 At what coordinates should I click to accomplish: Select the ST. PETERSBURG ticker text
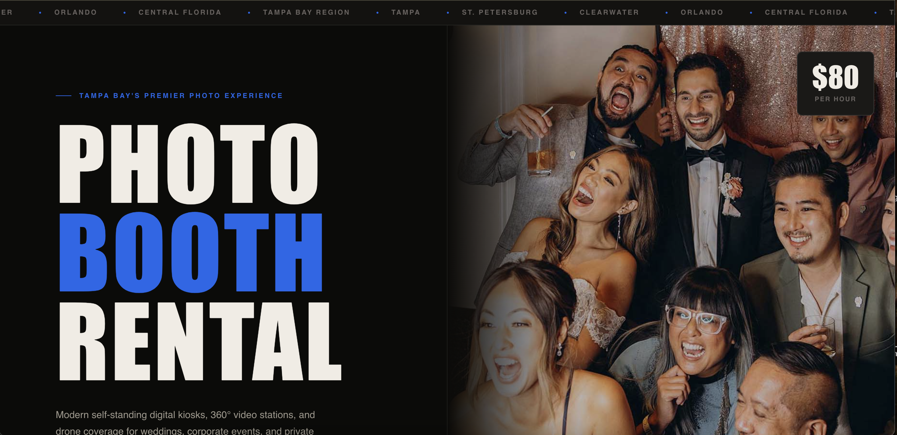pos(500,12)
